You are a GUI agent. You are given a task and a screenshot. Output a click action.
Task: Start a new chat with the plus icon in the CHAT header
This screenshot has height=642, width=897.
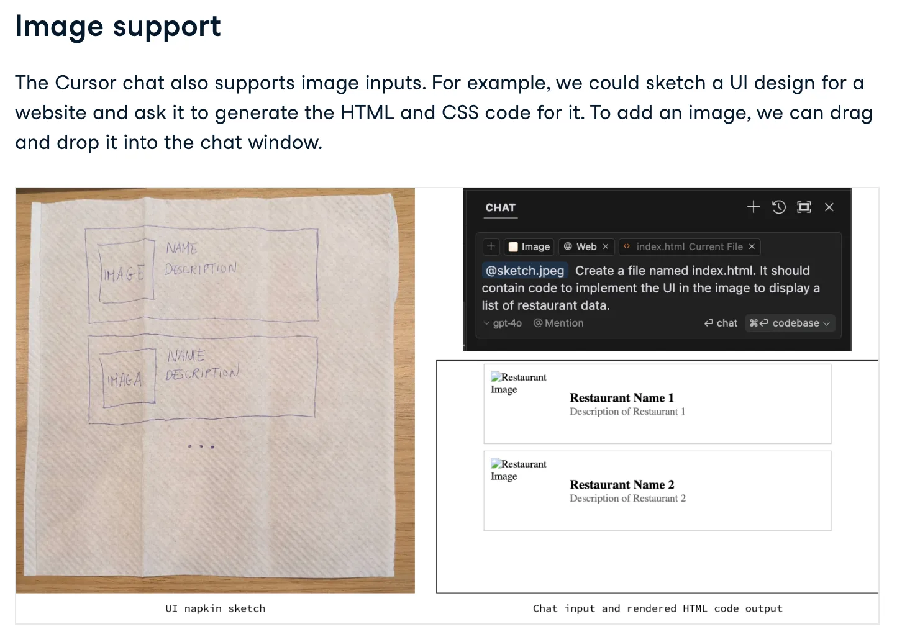(x=753, y=207)
